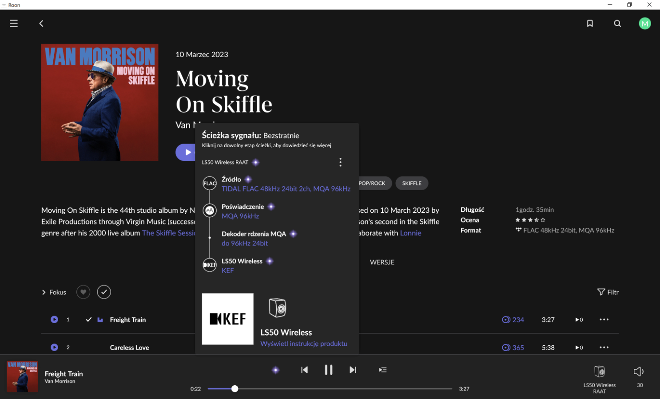Click do 96kHz 24bit decoder stage
This screenshot has height=399, width=660.
click(245, 243)
